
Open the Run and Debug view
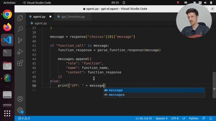[20, 52]
